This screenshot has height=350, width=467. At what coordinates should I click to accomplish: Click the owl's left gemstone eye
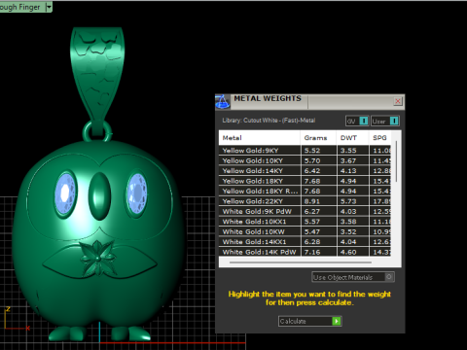[65, 193]
